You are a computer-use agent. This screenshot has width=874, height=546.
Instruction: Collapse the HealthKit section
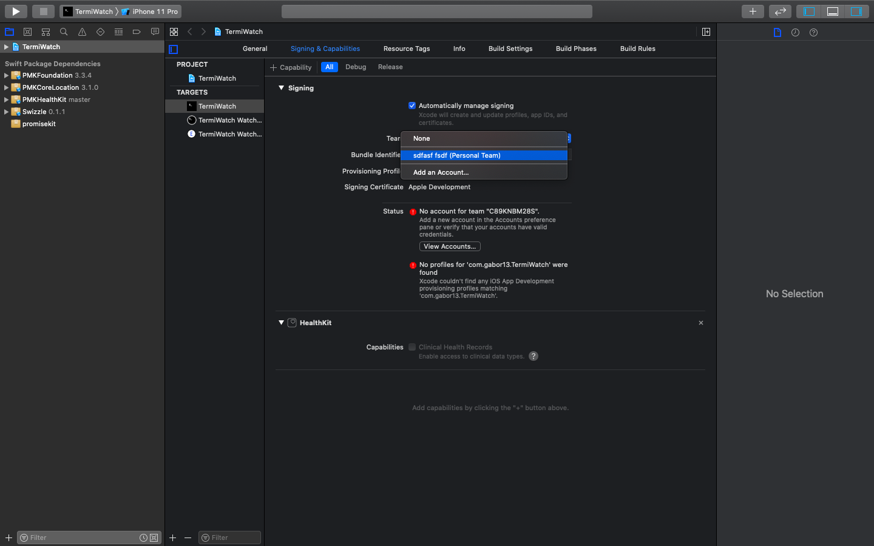pos(281,323)
